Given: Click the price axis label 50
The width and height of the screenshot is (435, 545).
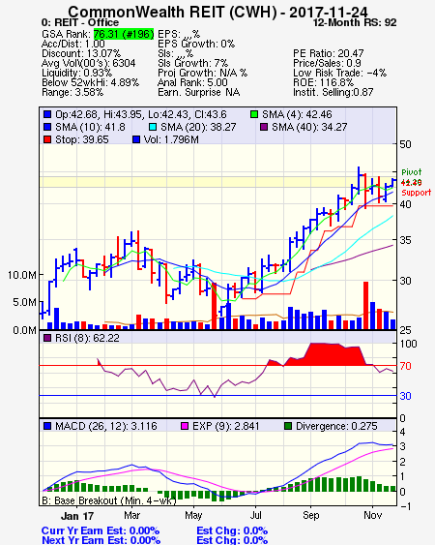Looking at the screenshot, I should tap(405, 144).
